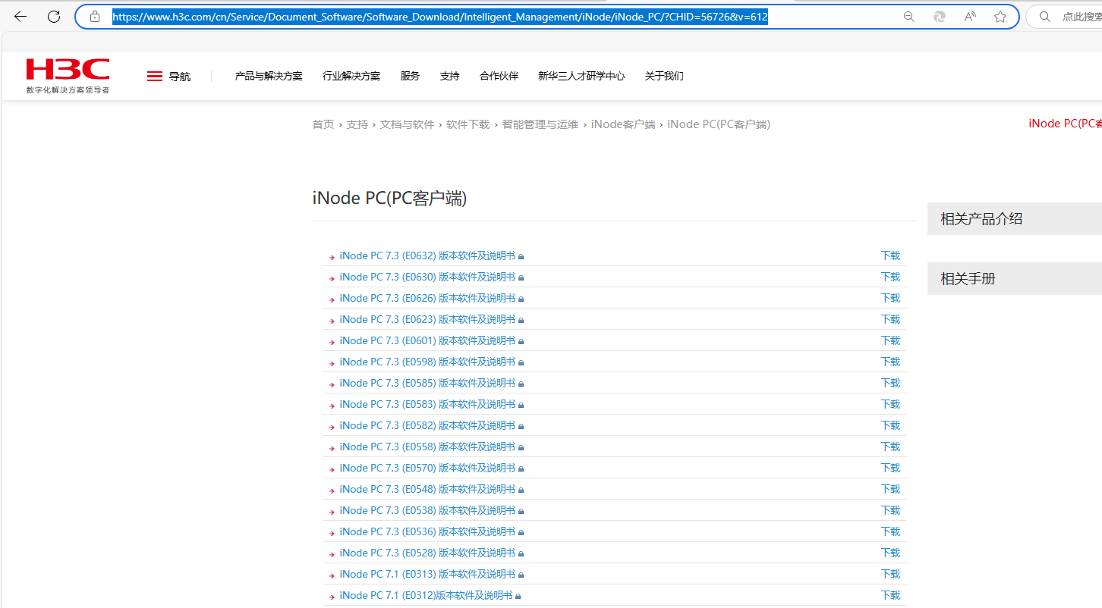1102x608 pixels.
Task: Open iNode PC 7.3 (E0623) 版本软件及说明书
Action: (x=427, y=320)
